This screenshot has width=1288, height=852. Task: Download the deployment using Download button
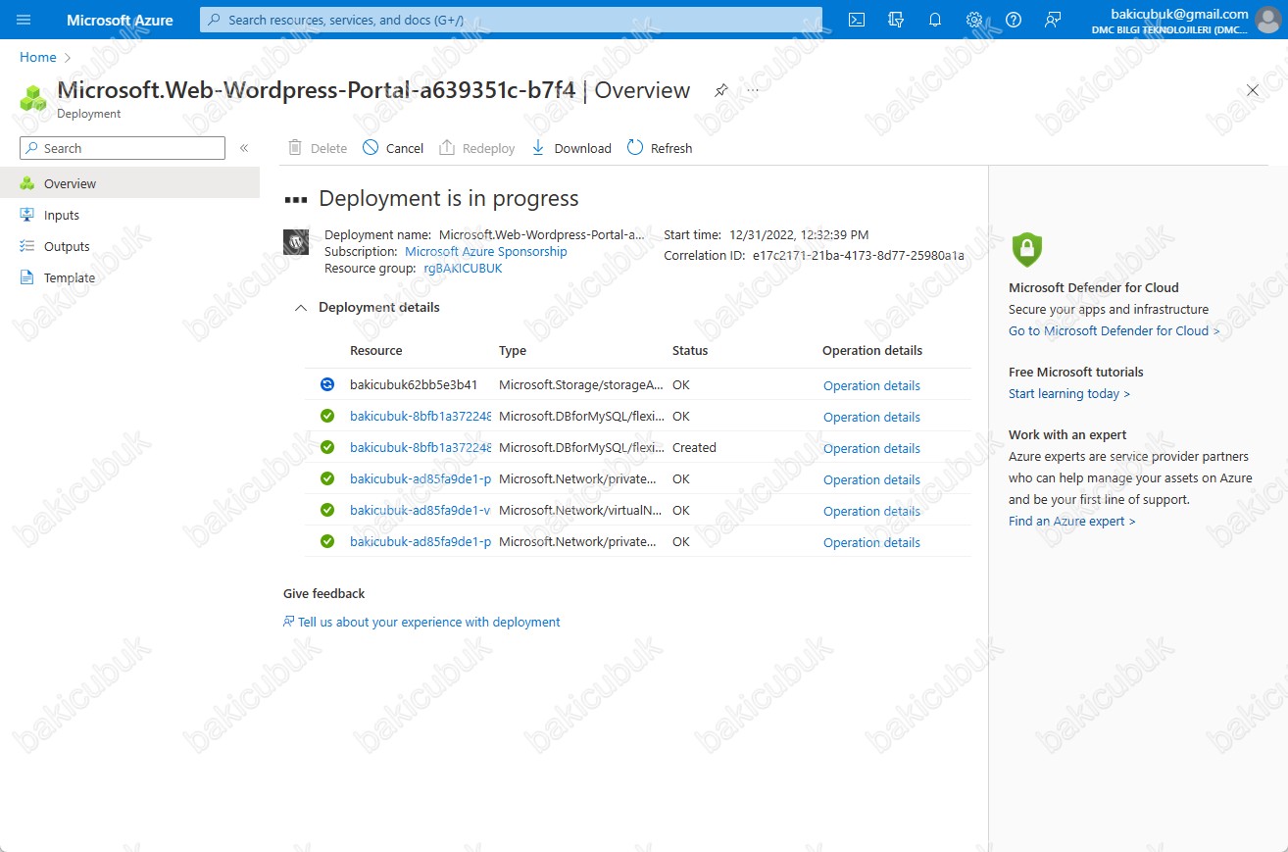(x=571, y=148)
